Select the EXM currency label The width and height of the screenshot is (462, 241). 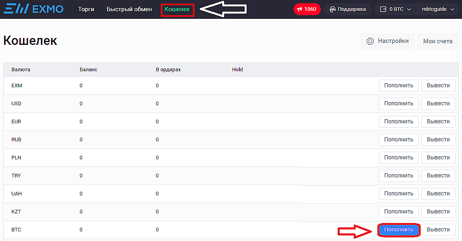coord(17,86)
